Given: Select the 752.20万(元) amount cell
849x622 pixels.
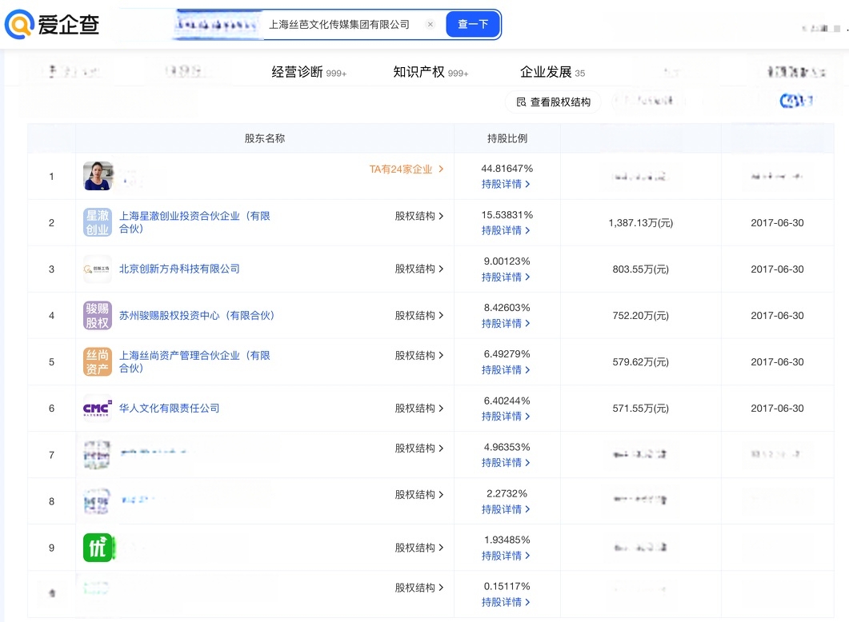Looking at the screenshot, I should [640, 316].
